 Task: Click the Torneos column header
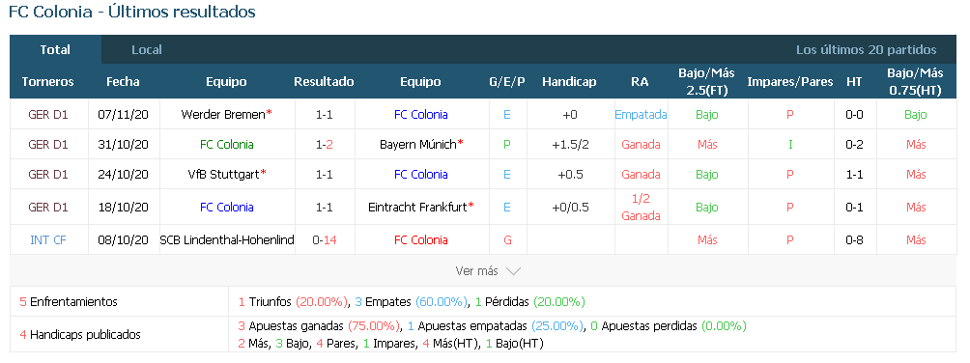[x=47, y=82]
